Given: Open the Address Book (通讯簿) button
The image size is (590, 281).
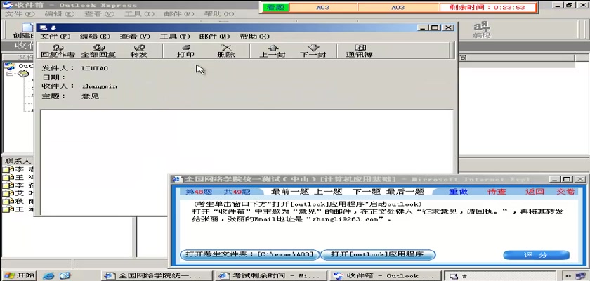Looking at the screenshot, I should pos(360,51).
